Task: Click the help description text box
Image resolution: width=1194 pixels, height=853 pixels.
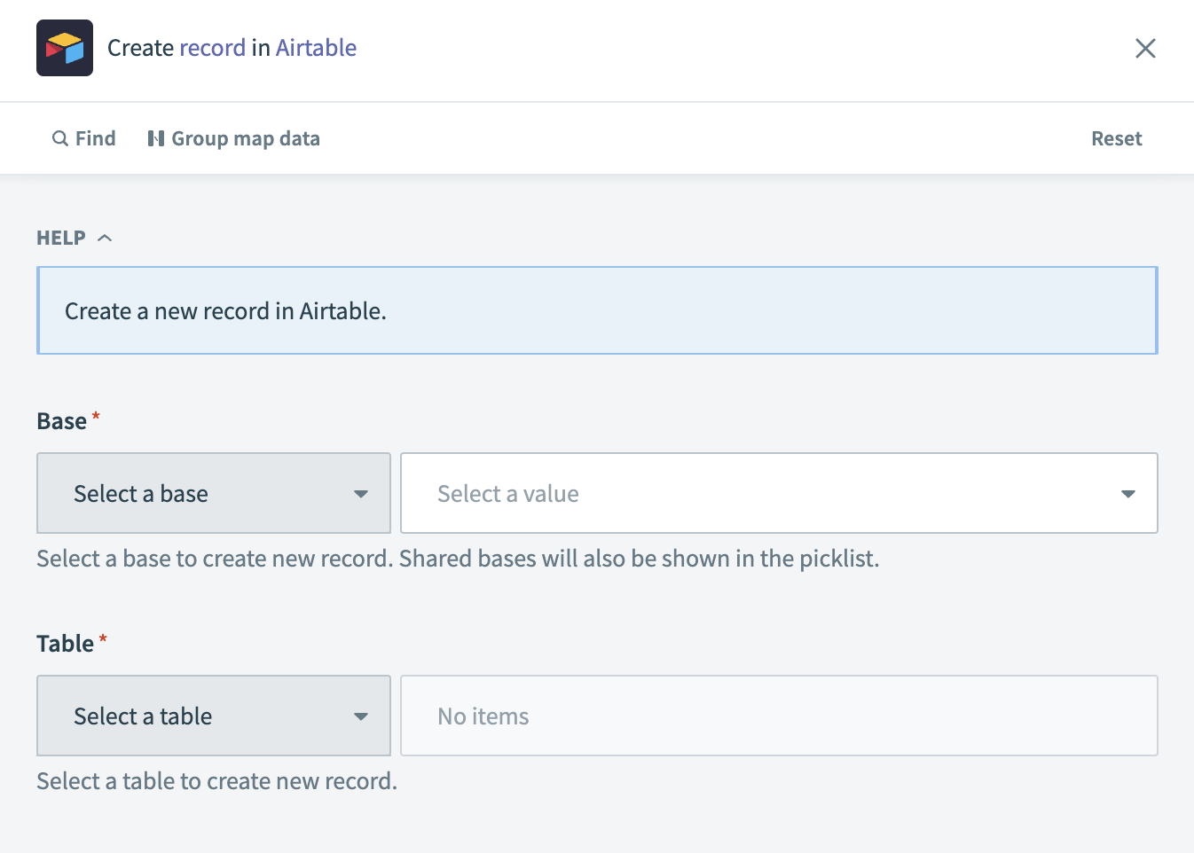Action: pos(597,310)
